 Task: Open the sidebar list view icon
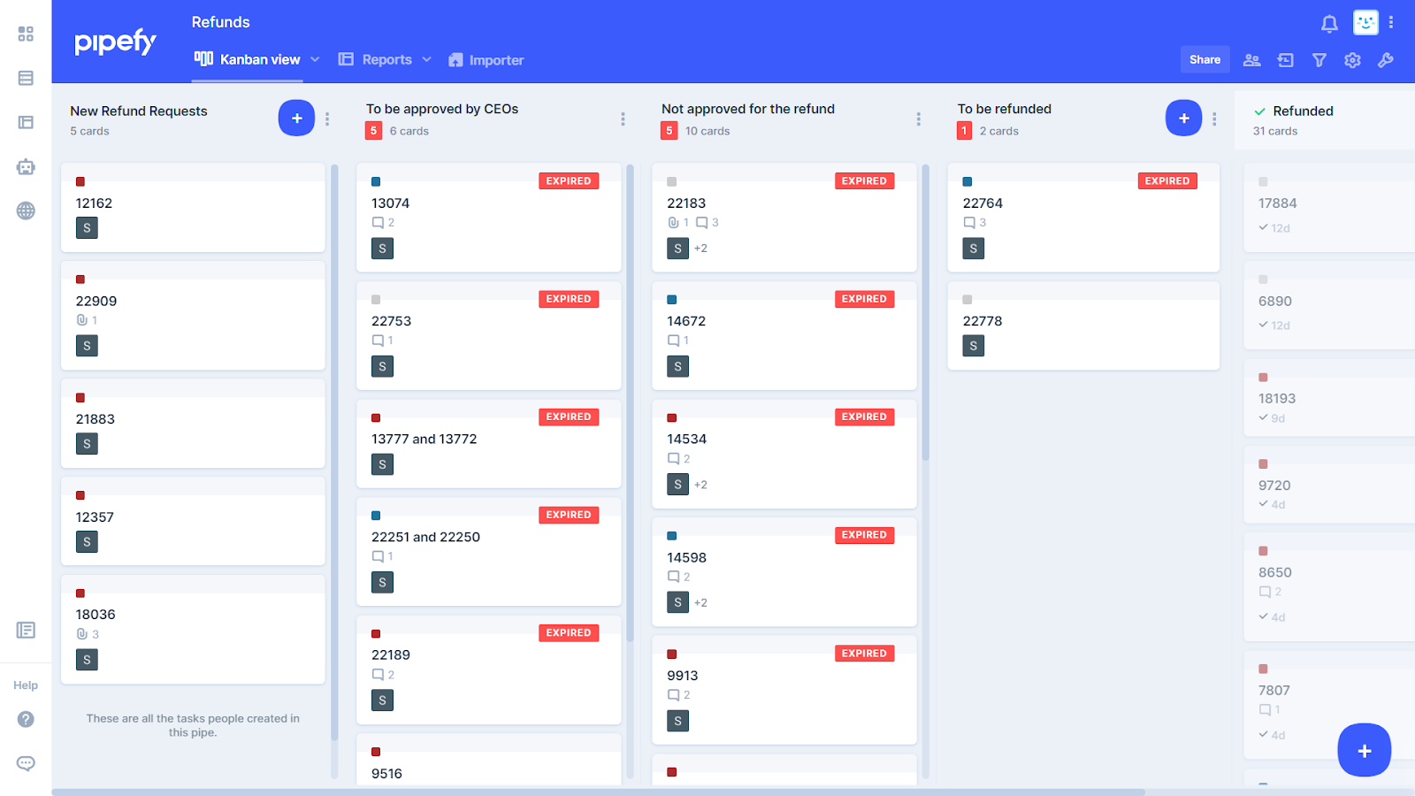coord(26,78)
